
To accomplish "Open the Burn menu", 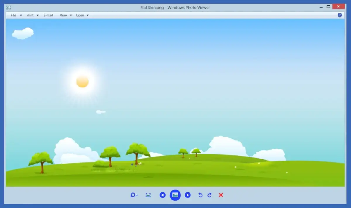I will [x=63, y=15].
